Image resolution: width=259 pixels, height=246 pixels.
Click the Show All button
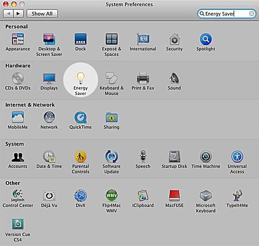42,13
